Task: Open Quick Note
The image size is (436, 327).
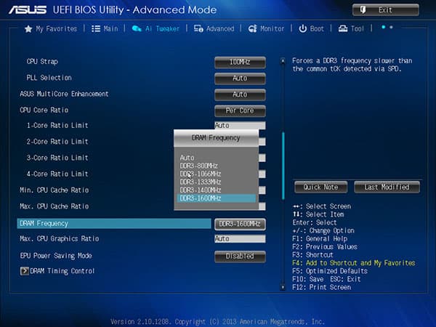Action: point(321,187)
